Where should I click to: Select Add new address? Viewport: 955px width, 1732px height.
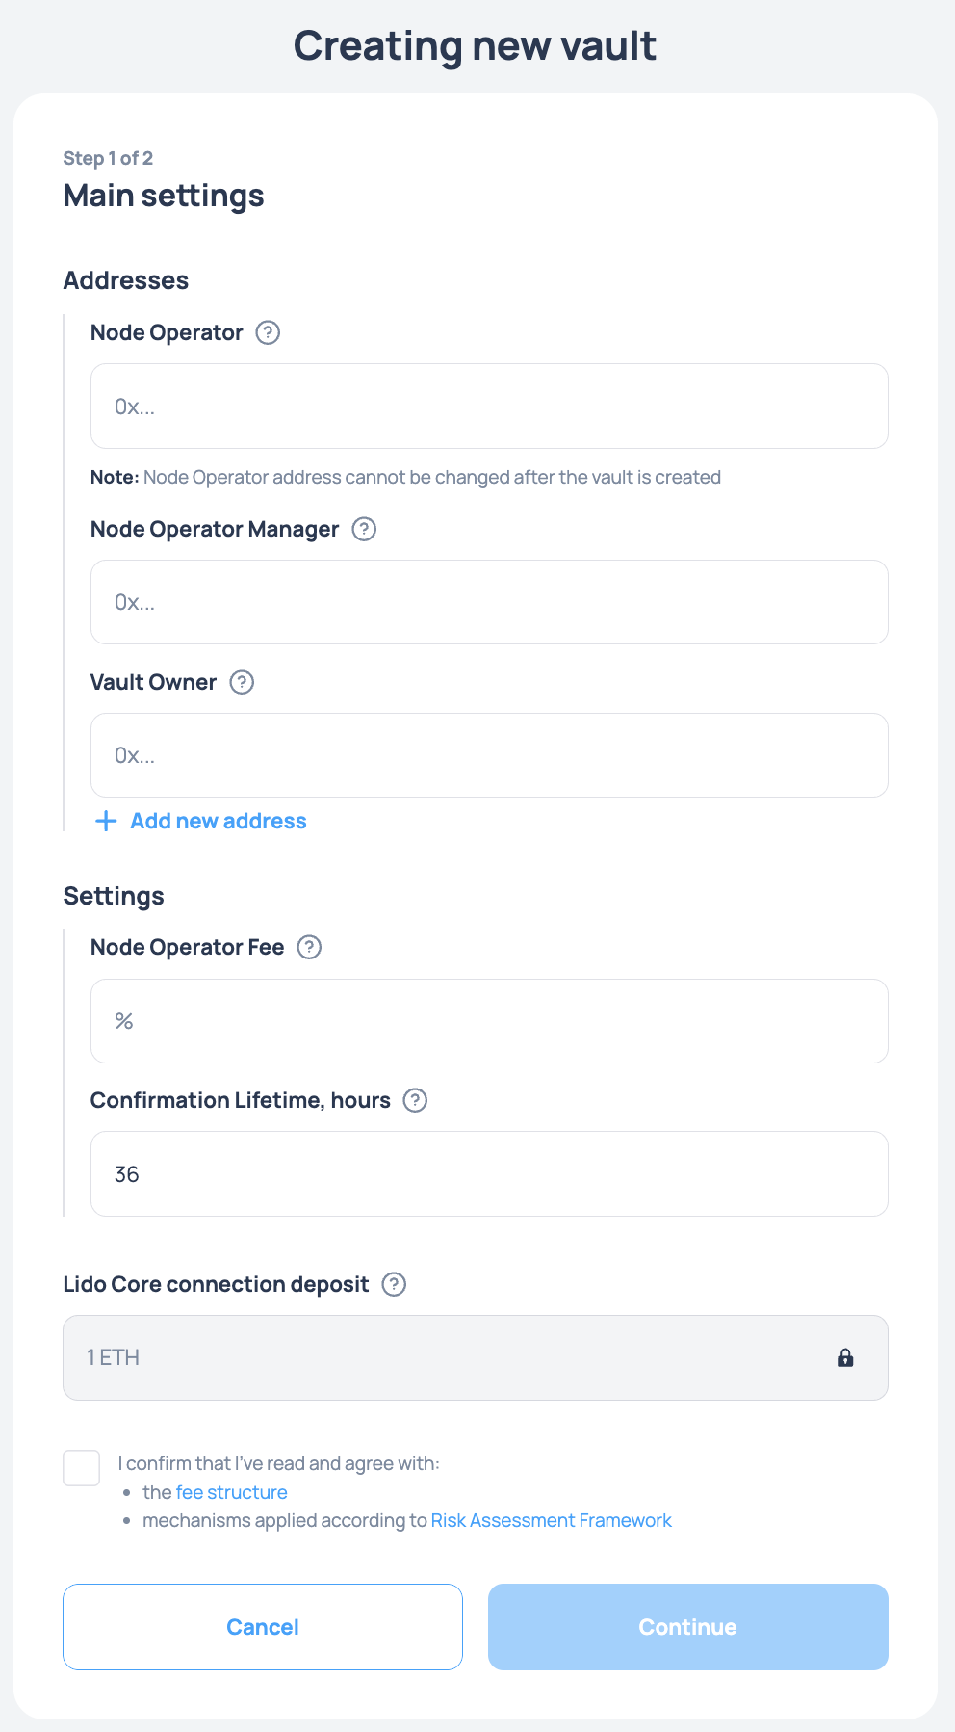point(218,821)
